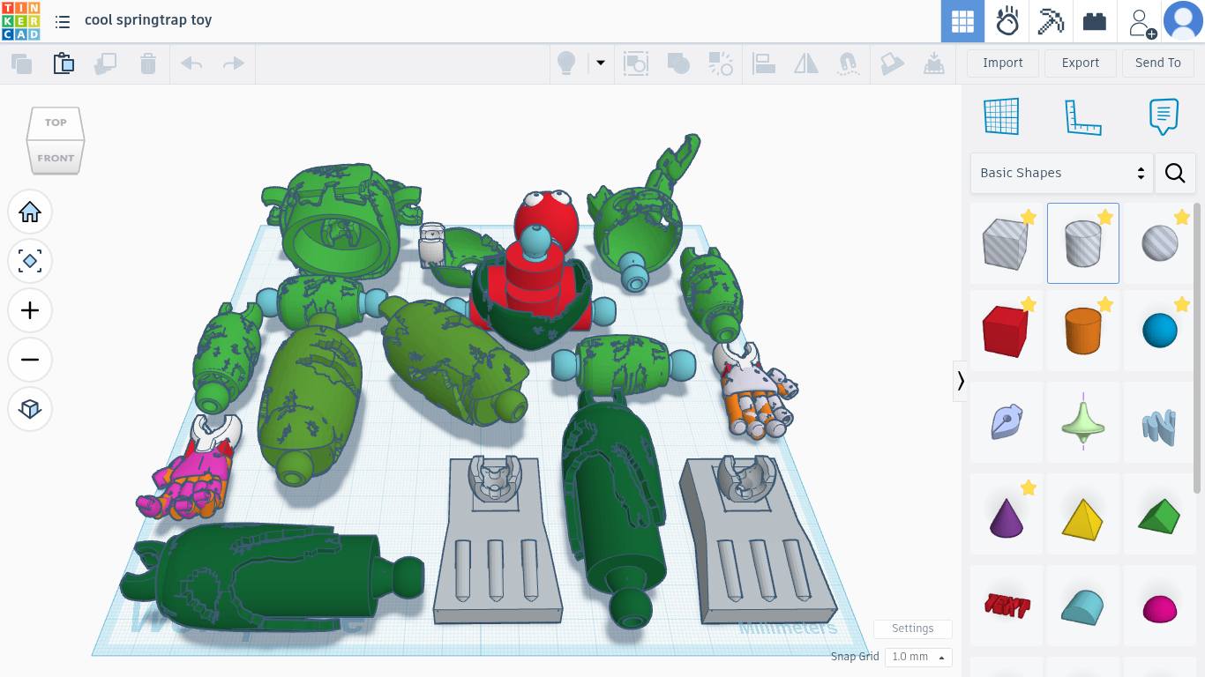Toggle favorite star on blue Sphere

(1182, 304)
